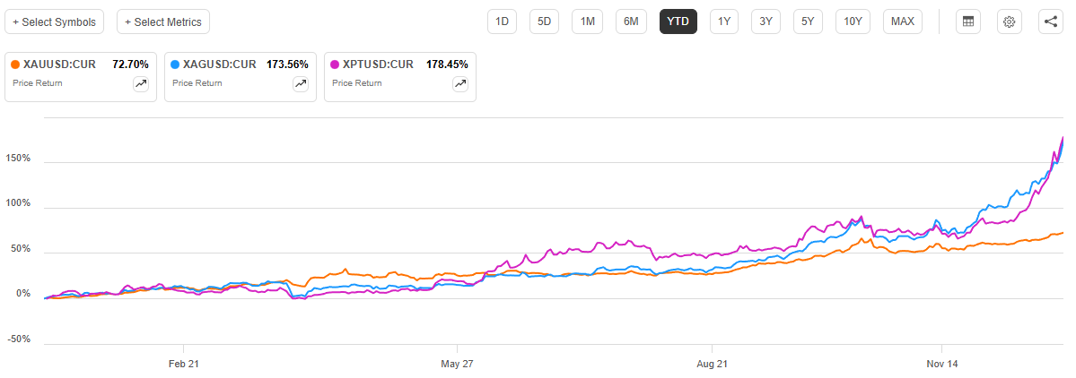Click XAUUSD price return chart icon

coord(141,83)
